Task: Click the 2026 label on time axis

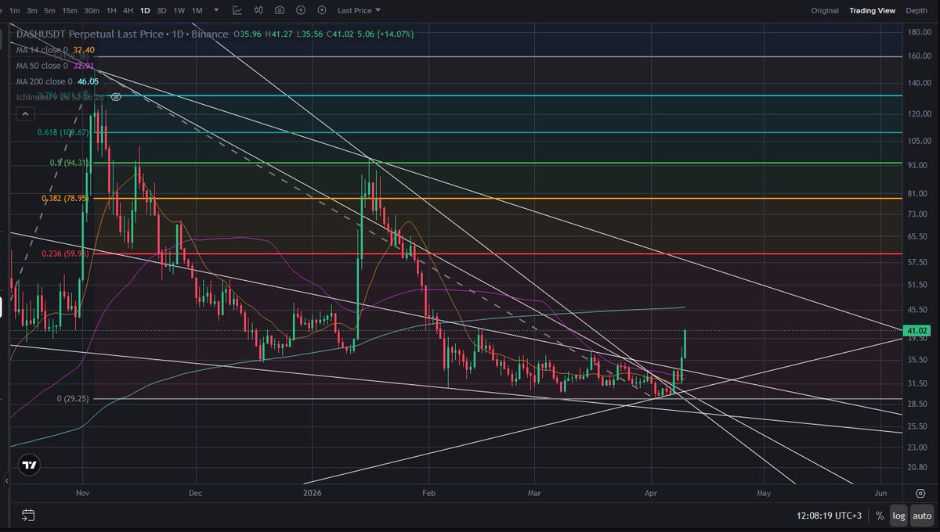Action: pyautogui.click(x=312, y=494)
